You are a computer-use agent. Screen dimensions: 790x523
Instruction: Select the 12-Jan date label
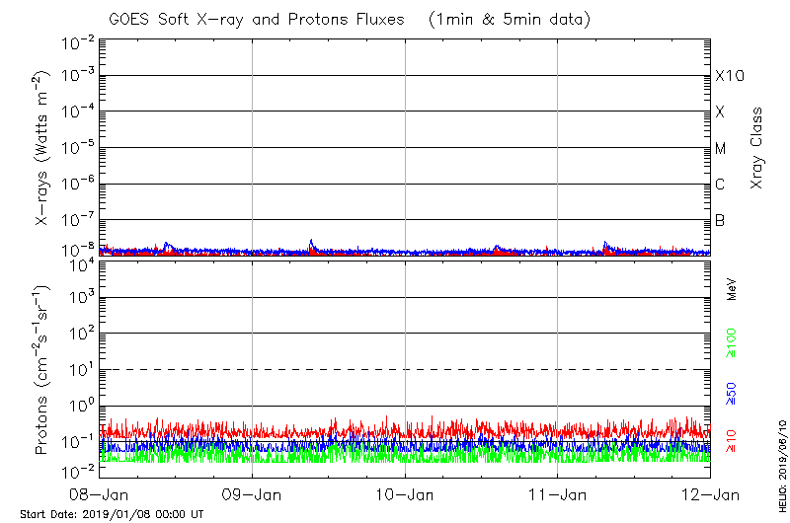710,492
